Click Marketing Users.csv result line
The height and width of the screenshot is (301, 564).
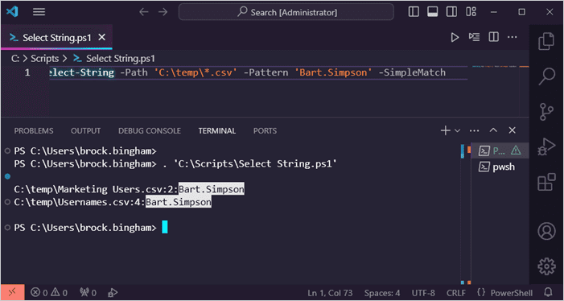click(129, 189)
